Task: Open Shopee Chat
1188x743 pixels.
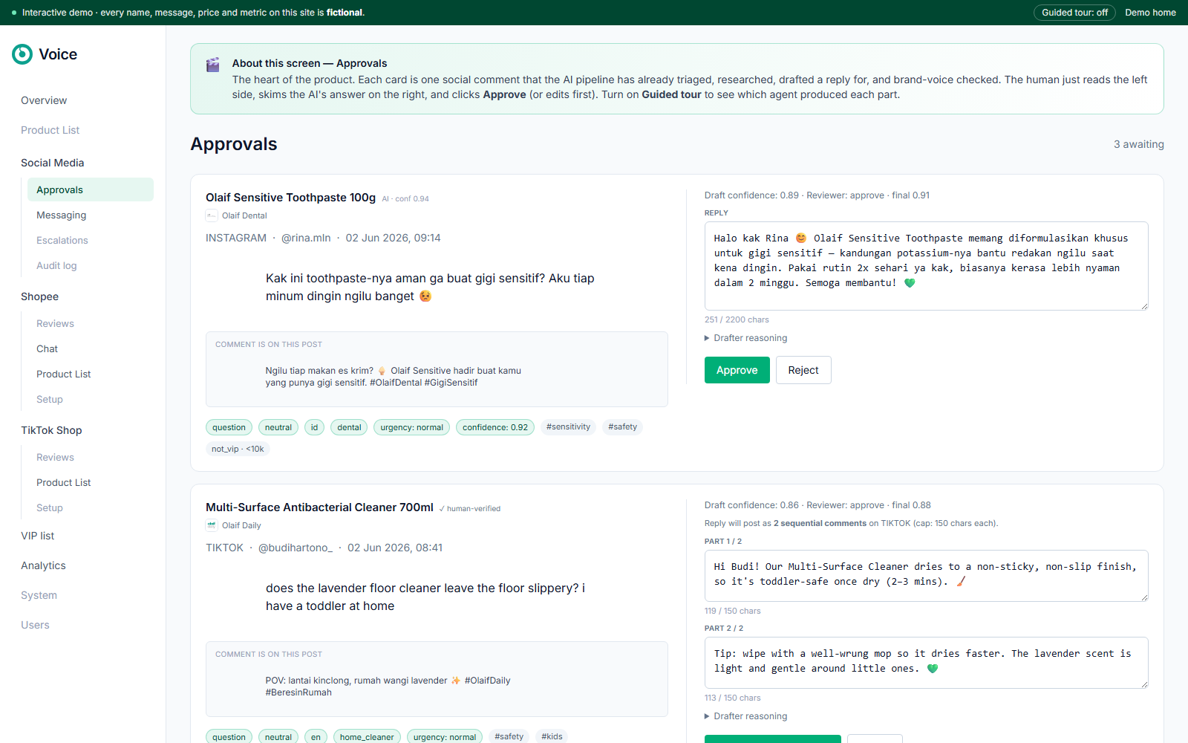Action: [47, 348]
